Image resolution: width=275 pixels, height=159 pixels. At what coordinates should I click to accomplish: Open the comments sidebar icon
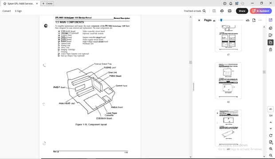[271, 28]
